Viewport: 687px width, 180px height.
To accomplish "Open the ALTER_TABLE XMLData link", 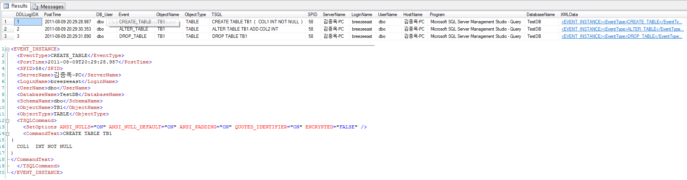I will (x=622, y=29).
